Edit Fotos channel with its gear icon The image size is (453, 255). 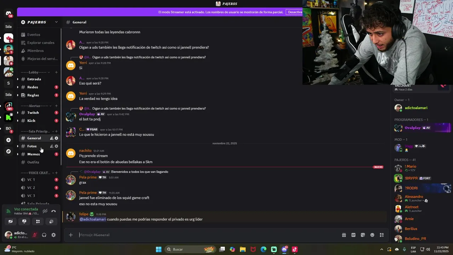click(x=56, y=146)
